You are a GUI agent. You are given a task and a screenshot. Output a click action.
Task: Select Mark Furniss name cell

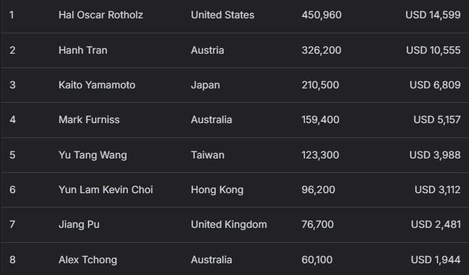(x=89, y=120)
